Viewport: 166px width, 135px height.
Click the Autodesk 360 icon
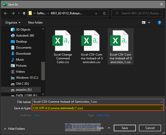(x=13, y=36)
